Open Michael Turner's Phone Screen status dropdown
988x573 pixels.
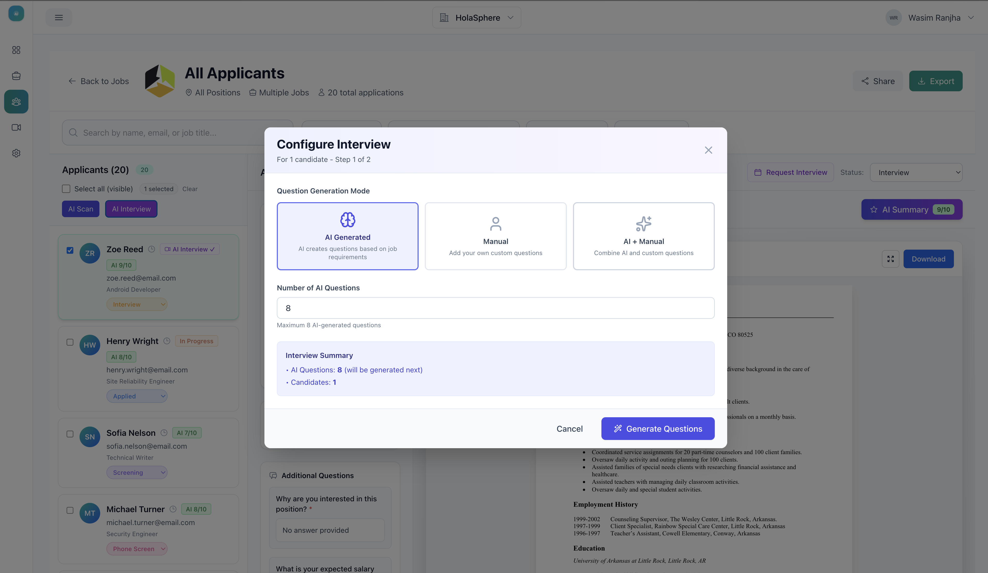click(x=137, y=548)
